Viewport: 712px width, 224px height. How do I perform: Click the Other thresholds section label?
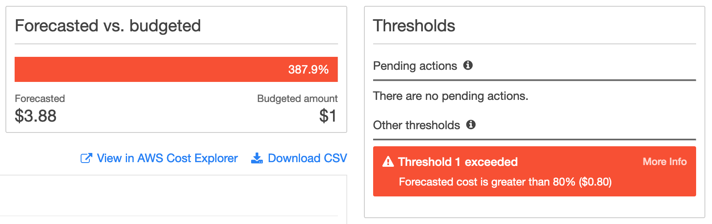pyautogui.click(x=417, y=125)
